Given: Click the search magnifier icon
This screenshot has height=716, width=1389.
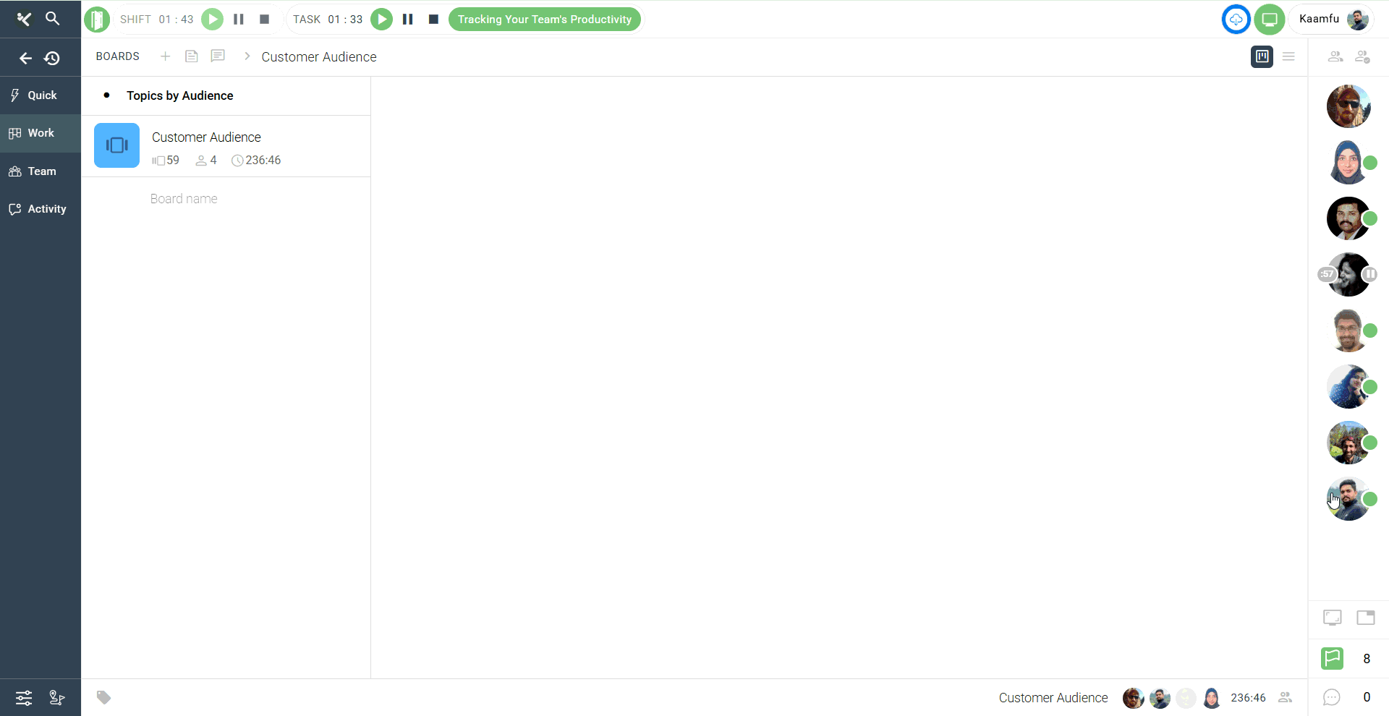Looking at the screenshot, I should pyautogui.click(x=52, y=19).
